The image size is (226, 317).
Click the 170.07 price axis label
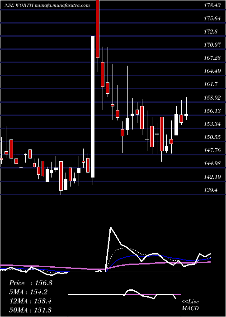tap(212, 45)
